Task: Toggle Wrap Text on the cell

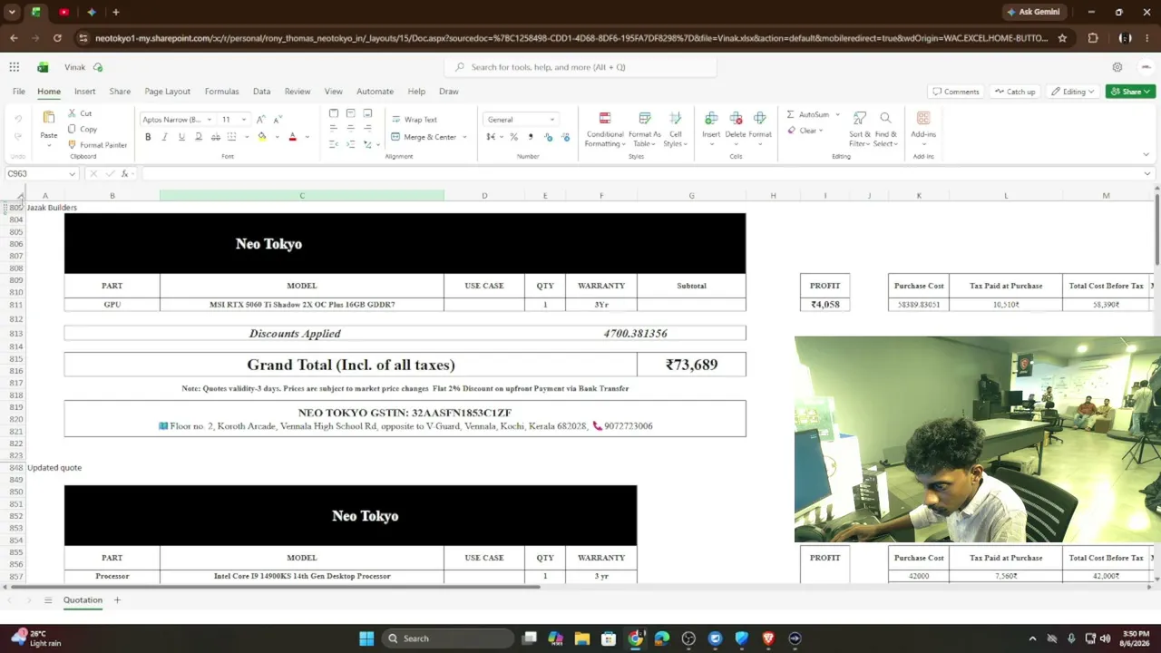Action: pyautogui.click(x=414, y=120)
